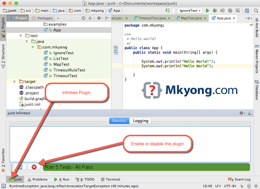Viewport: 260px width, 189px height.
Task: Open the IgnoreTest run configuration dropdown
Action: [x=187, y=11]
